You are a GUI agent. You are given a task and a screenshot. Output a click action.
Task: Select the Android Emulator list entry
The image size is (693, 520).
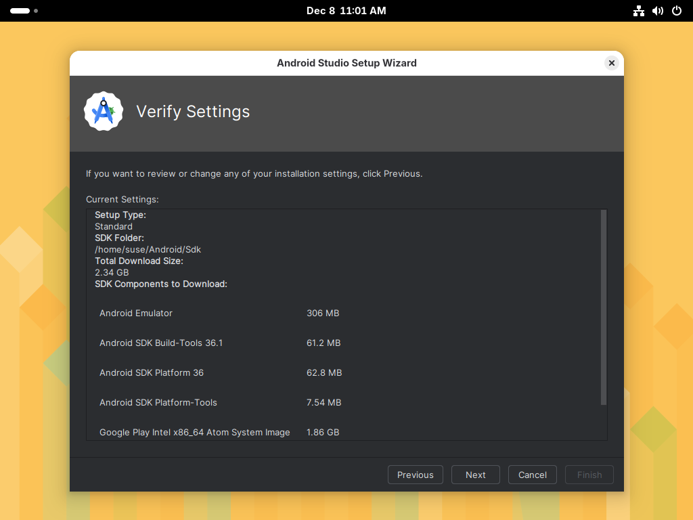point(136,313)
